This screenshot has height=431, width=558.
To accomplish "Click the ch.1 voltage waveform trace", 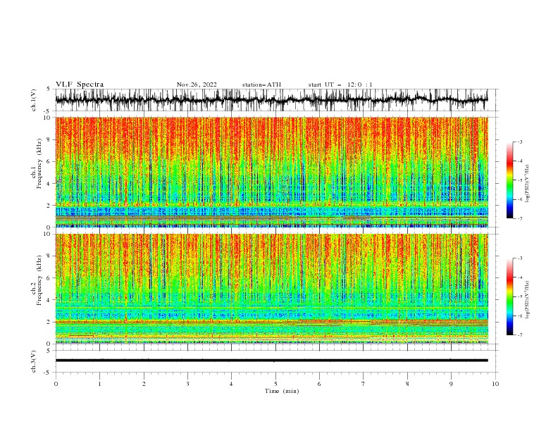I will (x=271, y=100).
